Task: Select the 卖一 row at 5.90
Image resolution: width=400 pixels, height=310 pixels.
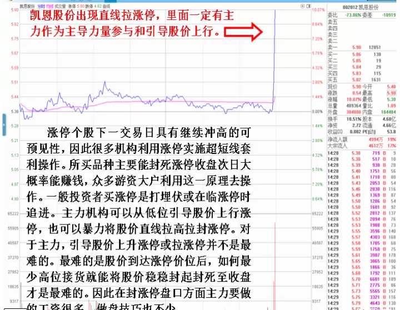Action: pyautogui.click(x=362, y=47)
